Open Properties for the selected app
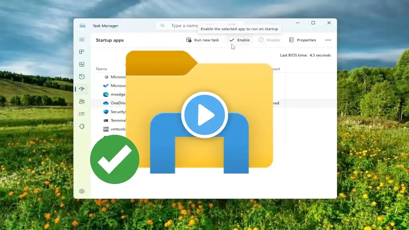Screen dimensions: 409x230 302,40
